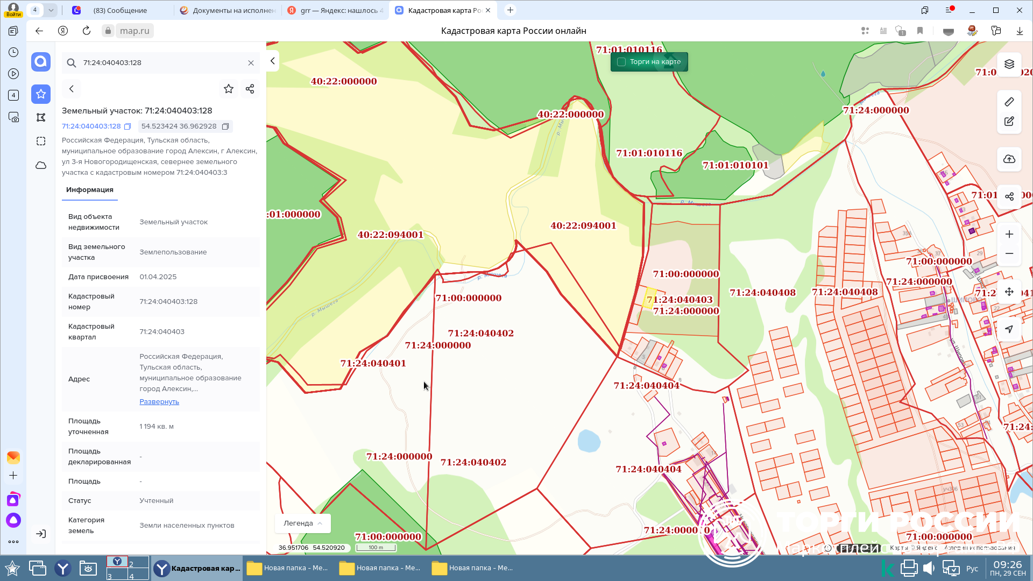
Task: Click the cloud upload map icon
Action: tap(1009, 159)
